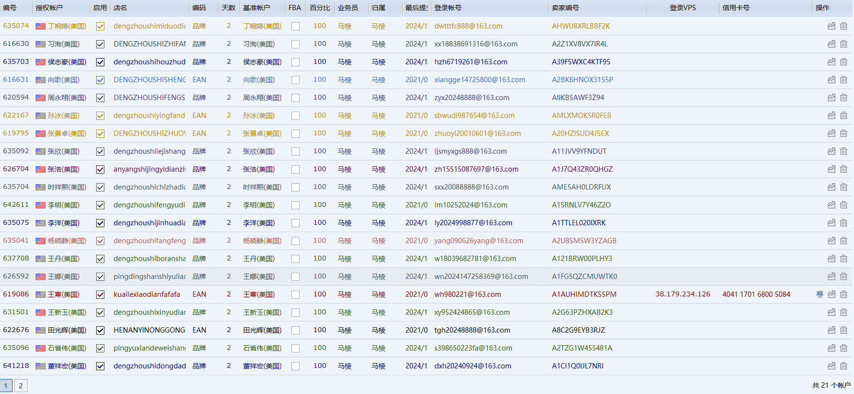Click the US flag icon next to 侯志豪

[41, 62]
